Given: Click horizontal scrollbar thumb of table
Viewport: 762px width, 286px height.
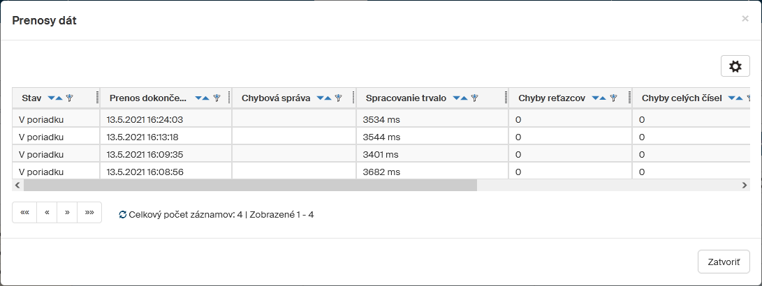Looking at the screenshot, I should tap(250, 186).
